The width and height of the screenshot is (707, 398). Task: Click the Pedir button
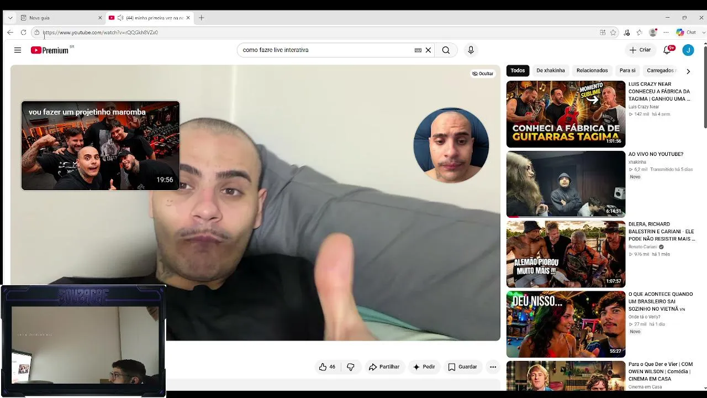tap(424, 367)
